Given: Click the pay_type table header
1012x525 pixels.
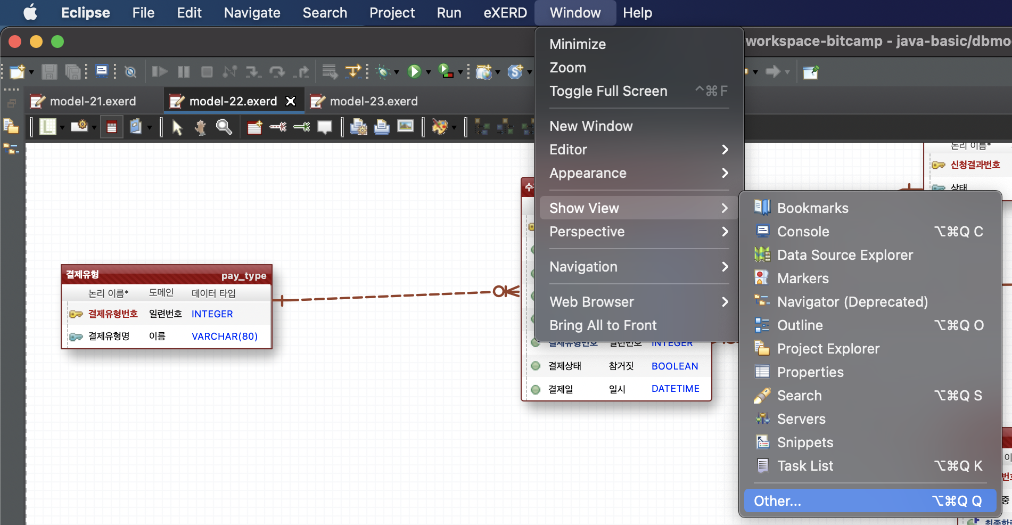Looking at the screenshot, I should coord(167,275).
